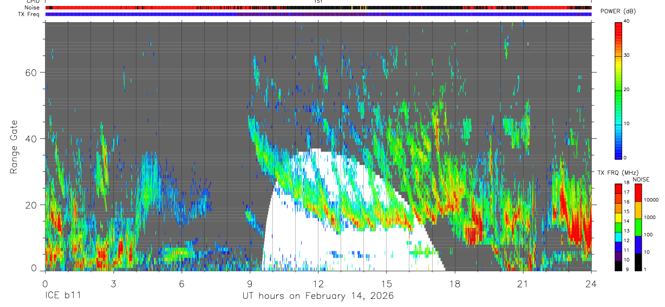Click the 'NOISE' legend title
Screen dimensions: 665x307
pos(641,179)
